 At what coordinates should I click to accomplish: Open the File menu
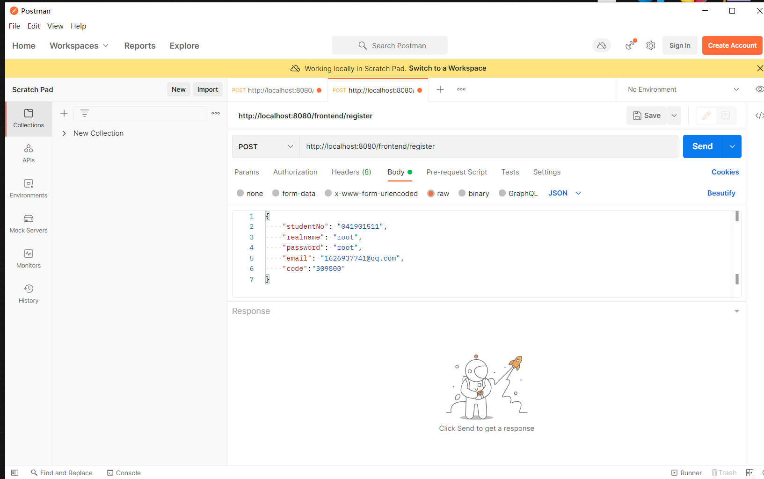[x=15, y=26]
